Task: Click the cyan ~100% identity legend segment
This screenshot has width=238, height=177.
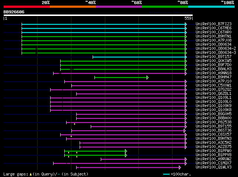Action: 212,7
